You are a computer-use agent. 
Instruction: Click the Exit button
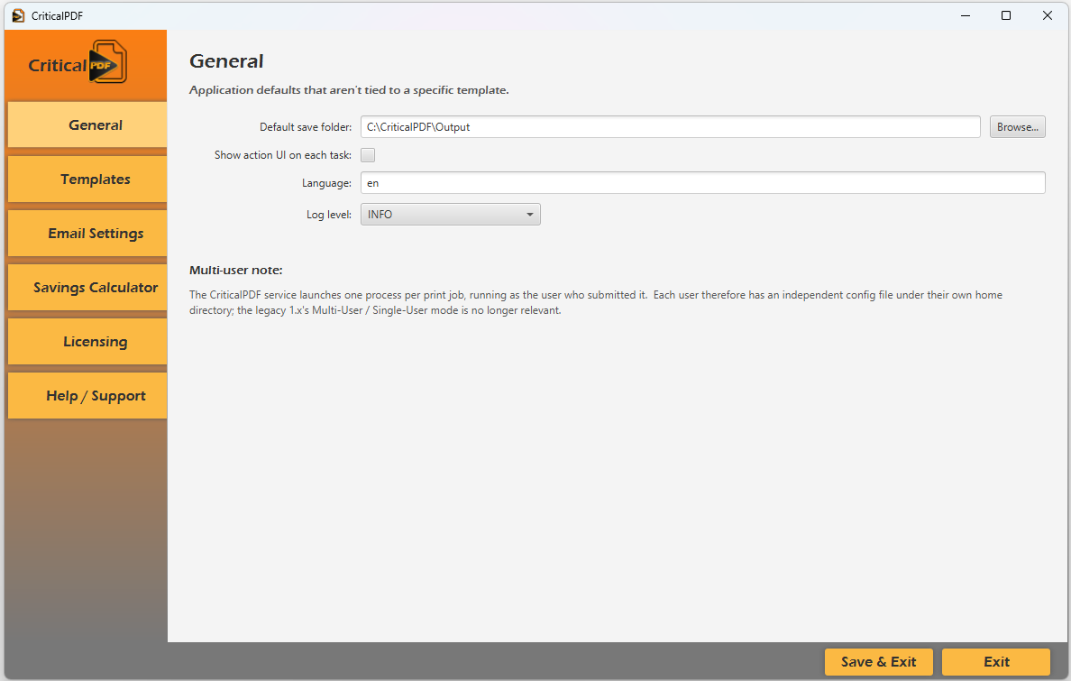tap(996, 661)
